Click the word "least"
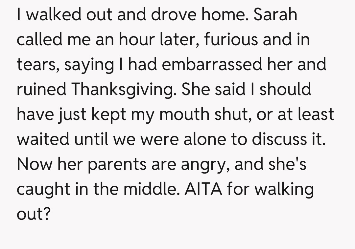Viewport: 355px width, 249px height. pyautogui.click(x=315, y=114)
